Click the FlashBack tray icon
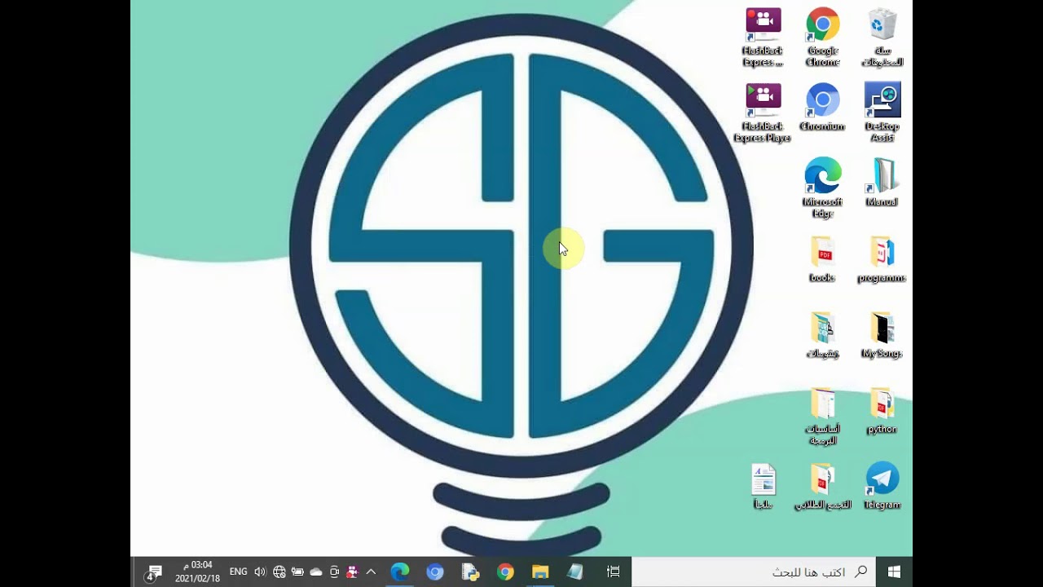 tap(353, 572)
